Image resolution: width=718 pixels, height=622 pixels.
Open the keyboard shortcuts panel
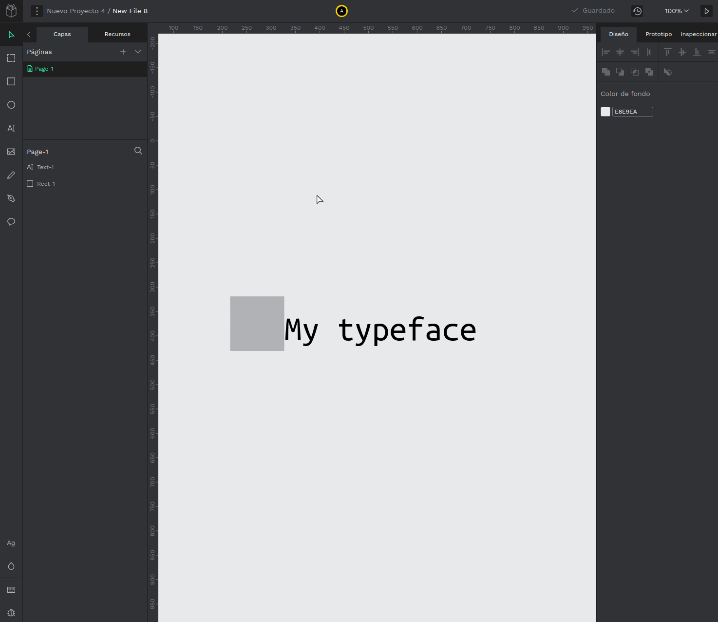point(11,590)
